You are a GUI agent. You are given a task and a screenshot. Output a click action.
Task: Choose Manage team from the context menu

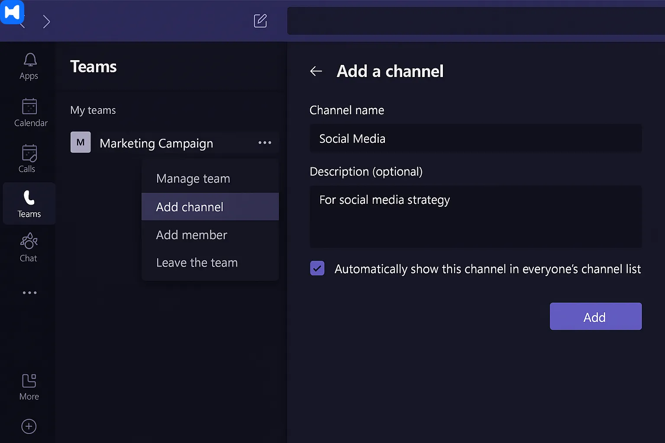(x=210, y=179)
